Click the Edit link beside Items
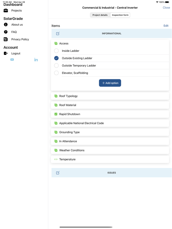Viewport: 172px width, 229px height. [x=166, y=26]
